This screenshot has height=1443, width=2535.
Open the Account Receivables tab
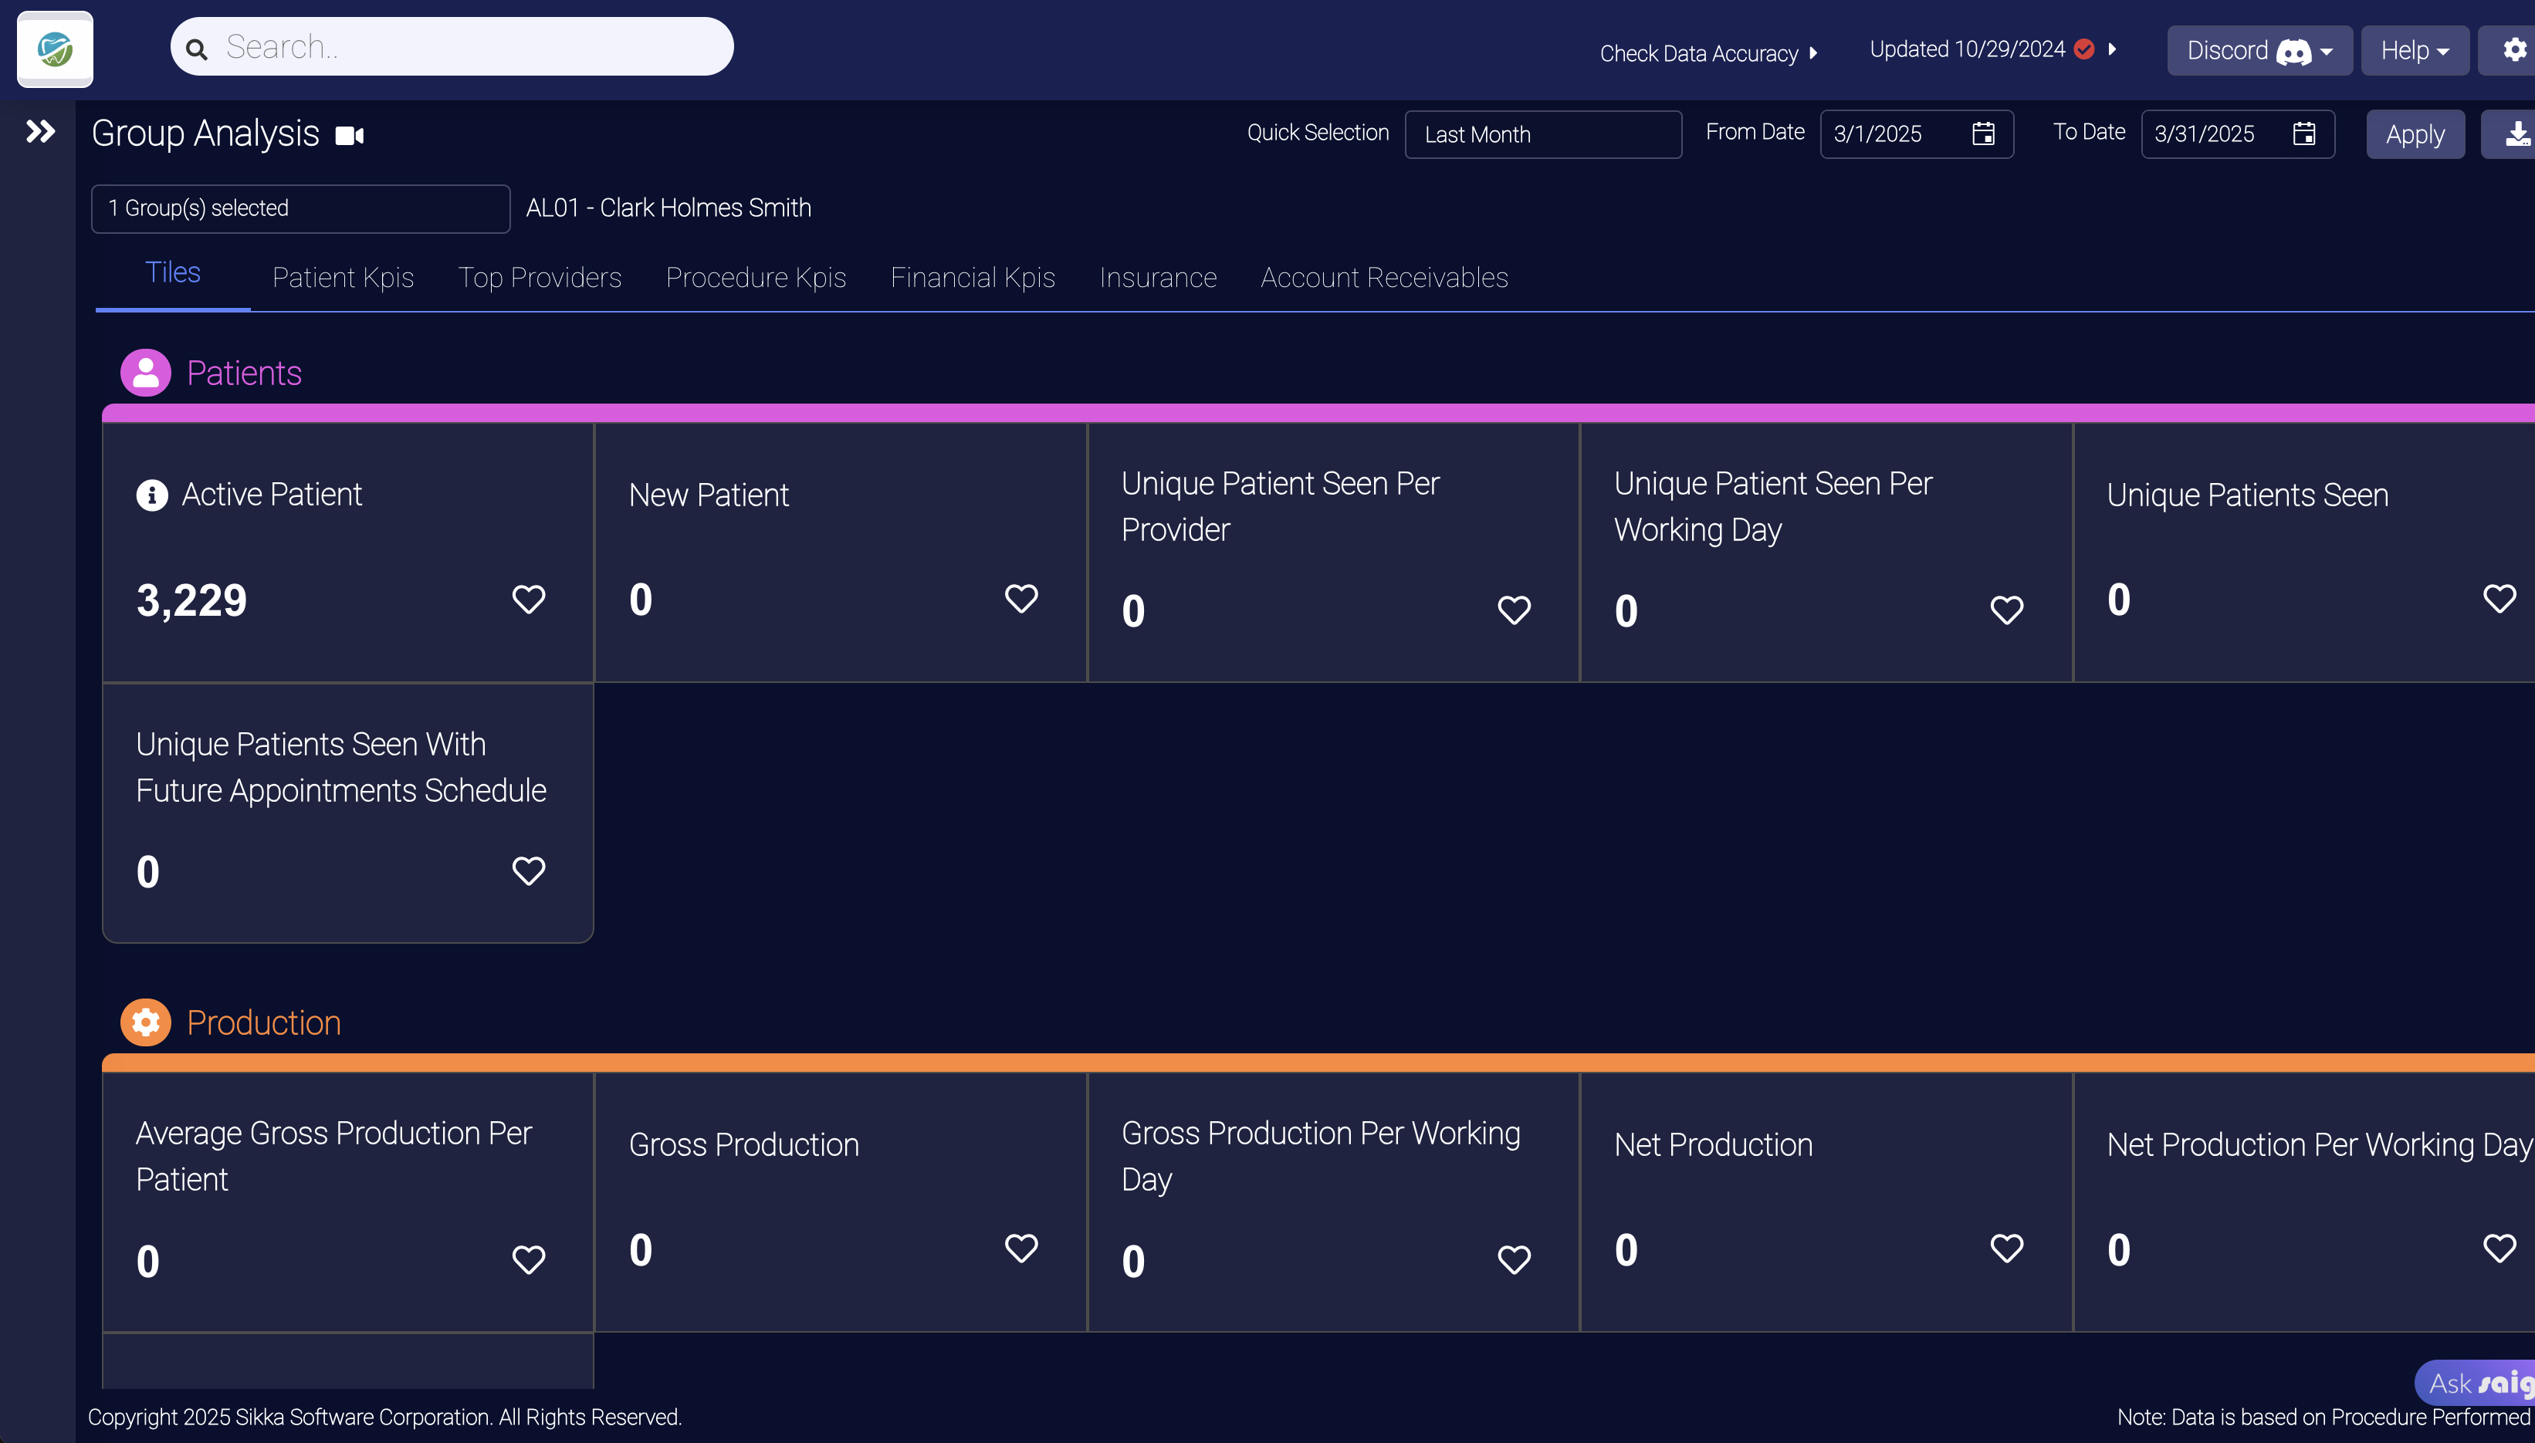click(x=1383, y=278)
